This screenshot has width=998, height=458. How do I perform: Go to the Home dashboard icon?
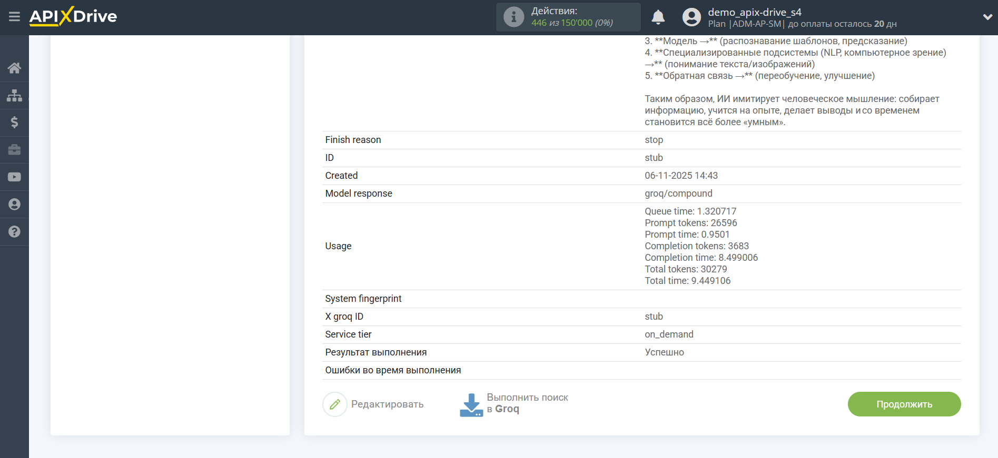[x=14, y=68]
